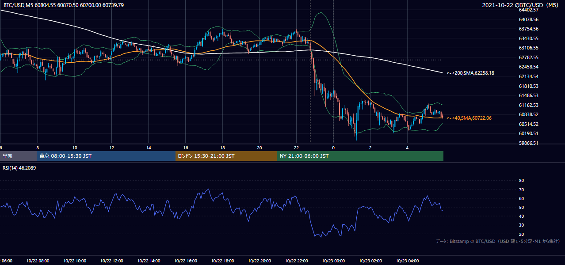
Task: Click price axis label 64078.56
Action: click(x=528, y=19)
